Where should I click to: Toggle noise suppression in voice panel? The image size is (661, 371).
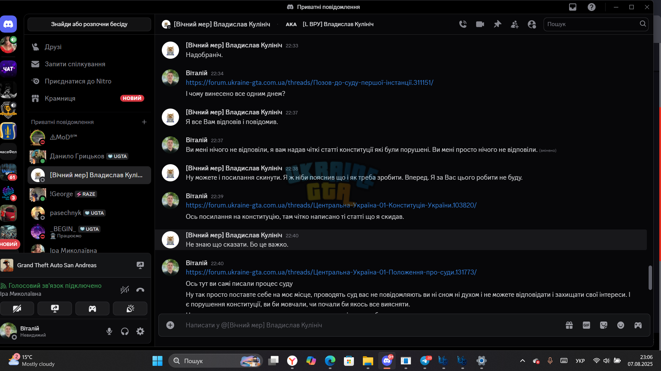click(x=125, y=290)
